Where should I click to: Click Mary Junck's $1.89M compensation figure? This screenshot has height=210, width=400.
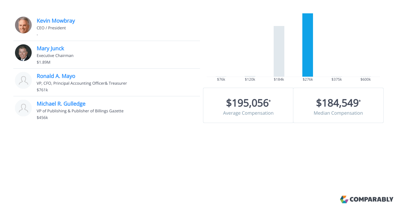[43, 62]
